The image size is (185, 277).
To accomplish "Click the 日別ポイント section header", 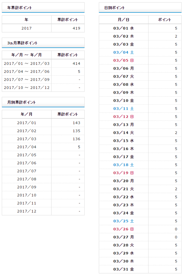I will (140, 8).
